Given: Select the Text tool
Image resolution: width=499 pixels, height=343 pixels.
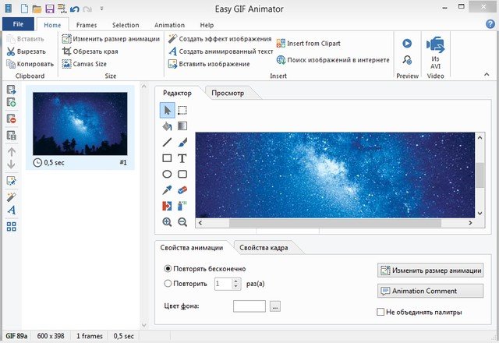Looking at the screenshot, I should [182, 158].
